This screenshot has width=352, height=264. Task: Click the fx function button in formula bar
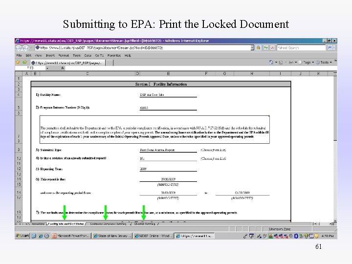pyautogui.click(x=63, y=68)
